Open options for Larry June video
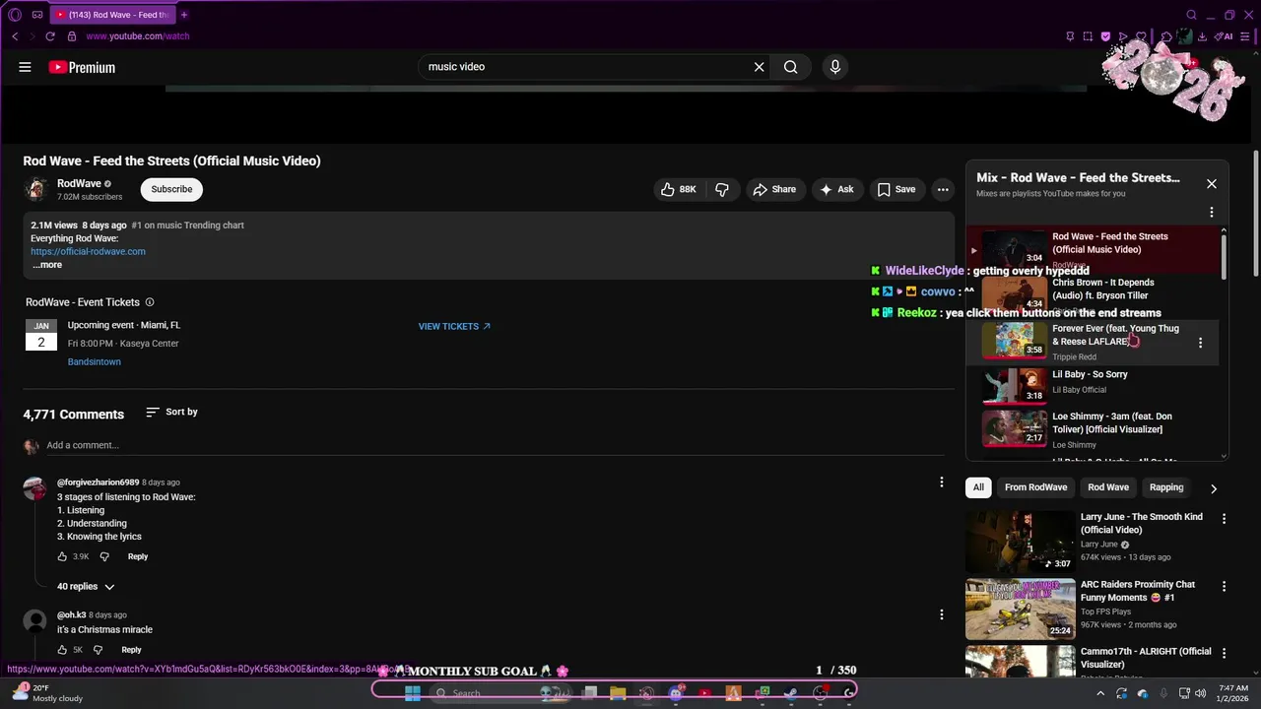Screen dimensions: 1261x709 (1225, 519)
